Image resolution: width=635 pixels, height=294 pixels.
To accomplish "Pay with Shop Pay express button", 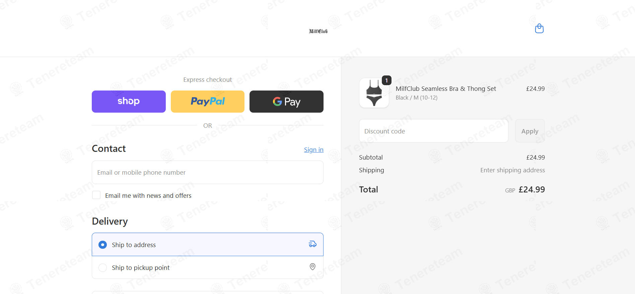I will pyautogui.click(x=129, y=102).
